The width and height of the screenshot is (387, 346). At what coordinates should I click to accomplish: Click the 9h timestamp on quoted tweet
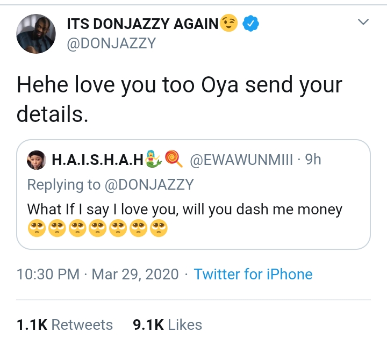tap(313, 160)
